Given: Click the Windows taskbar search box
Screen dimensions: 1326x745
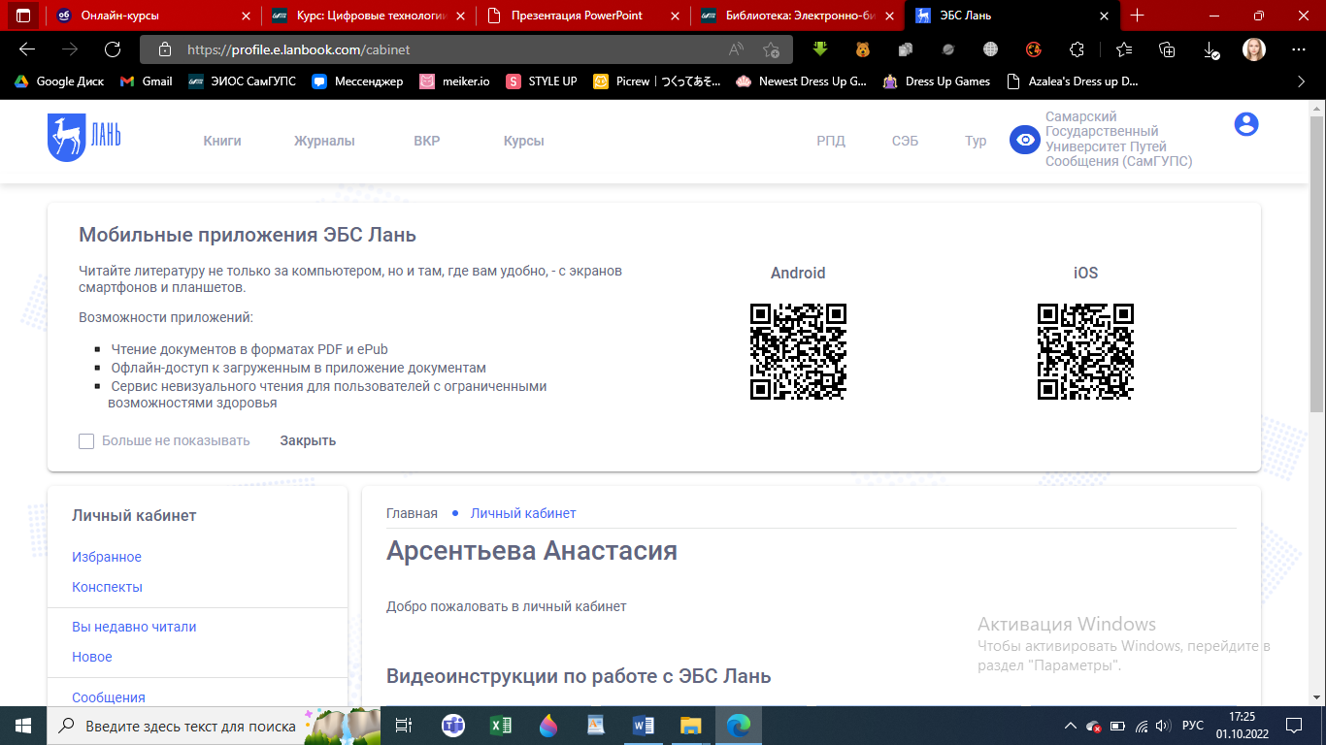Looking at the screenshot, I should tap(214, 725).
